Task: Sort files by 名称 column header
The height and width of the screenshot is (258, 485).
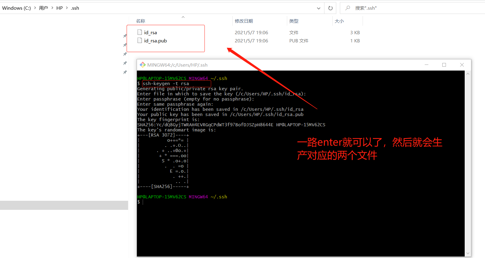Action: [x=141, y=21]
